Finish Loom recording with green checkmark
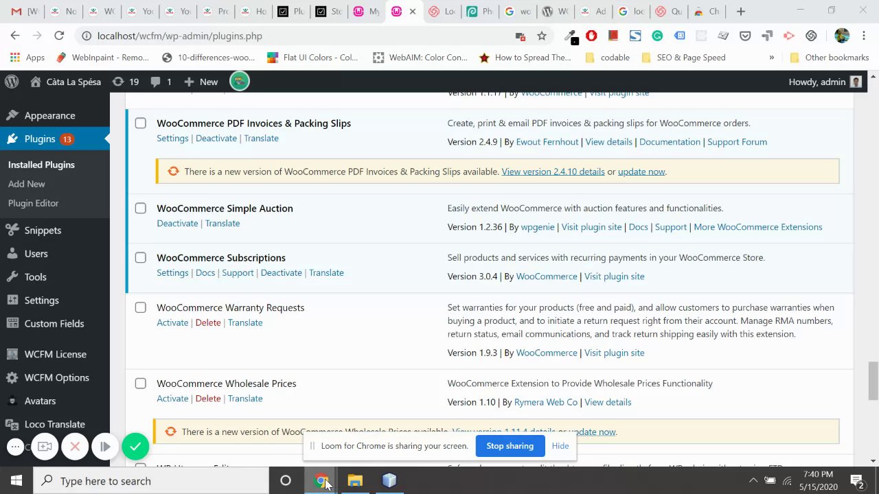Image resolution: width=879 pixels, height=494 pixels. click(135, 447)
